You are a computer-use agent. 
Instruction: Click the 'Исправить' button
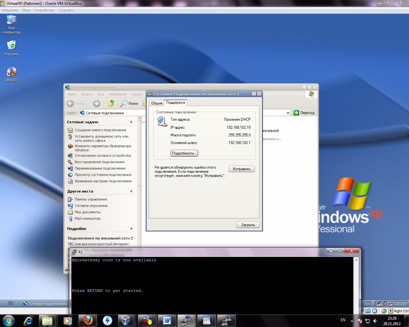click(242, 169)
